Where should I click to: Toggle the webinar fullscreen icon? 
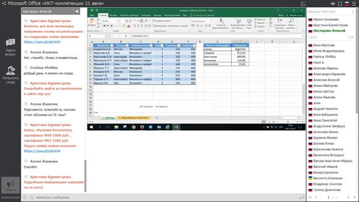tap(340, 4)
